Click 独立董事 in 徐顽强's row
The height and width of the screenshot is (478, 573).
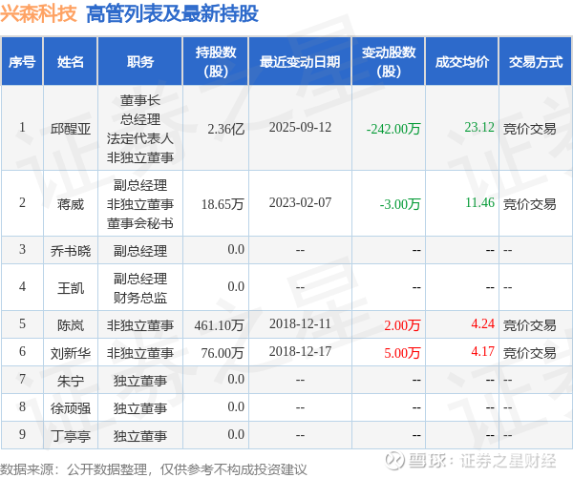140,408
